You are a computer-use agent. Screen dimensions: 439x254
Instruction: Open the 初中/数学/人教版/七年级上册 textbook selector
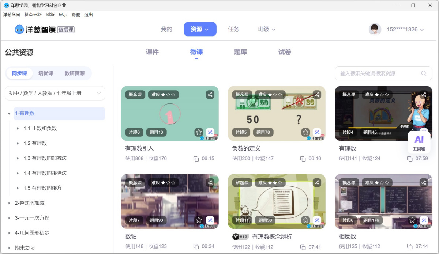(x=55, y=93)
